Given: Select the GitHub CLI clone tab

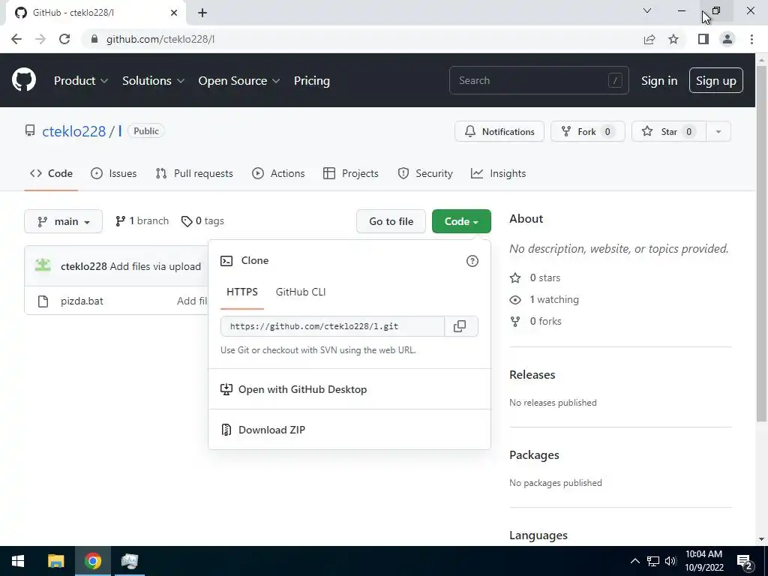Looking at the screenshot, I should point(301,292).
